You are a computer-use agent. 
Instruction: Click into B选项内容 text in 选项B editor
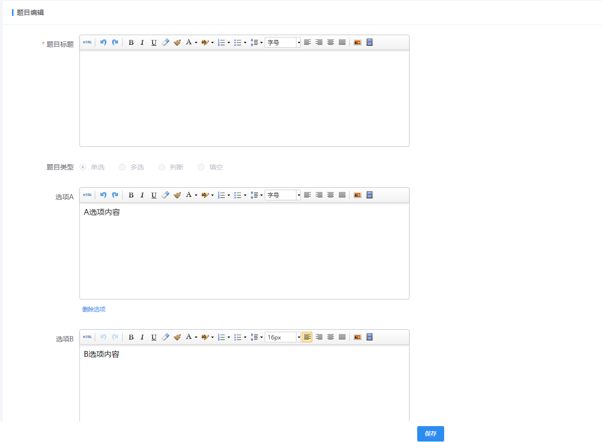[102, 354]
